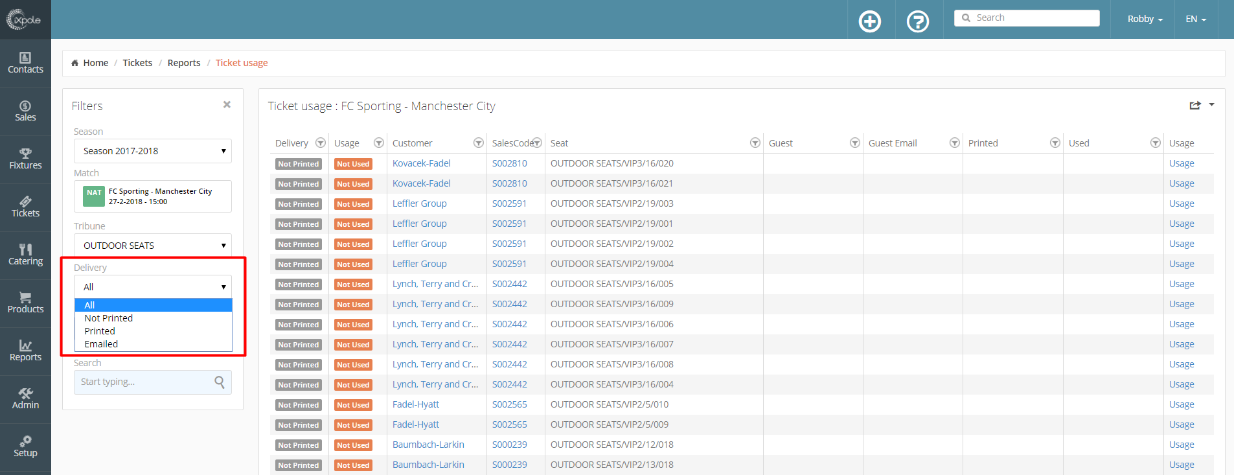Image resolution: width=1234 pixels, height=475 pixels.
Task: Close the Filters panel
Action: coord(227,104)
